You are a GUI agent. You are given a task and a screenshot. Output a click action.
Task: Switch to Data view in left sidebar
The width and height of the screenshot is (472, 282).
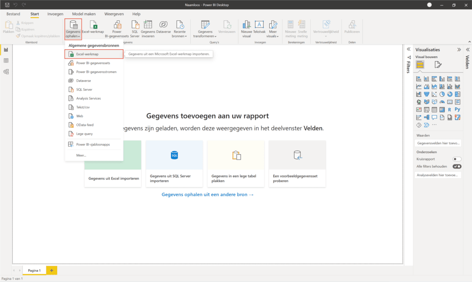pyautogui.click(x=6, y=61)
